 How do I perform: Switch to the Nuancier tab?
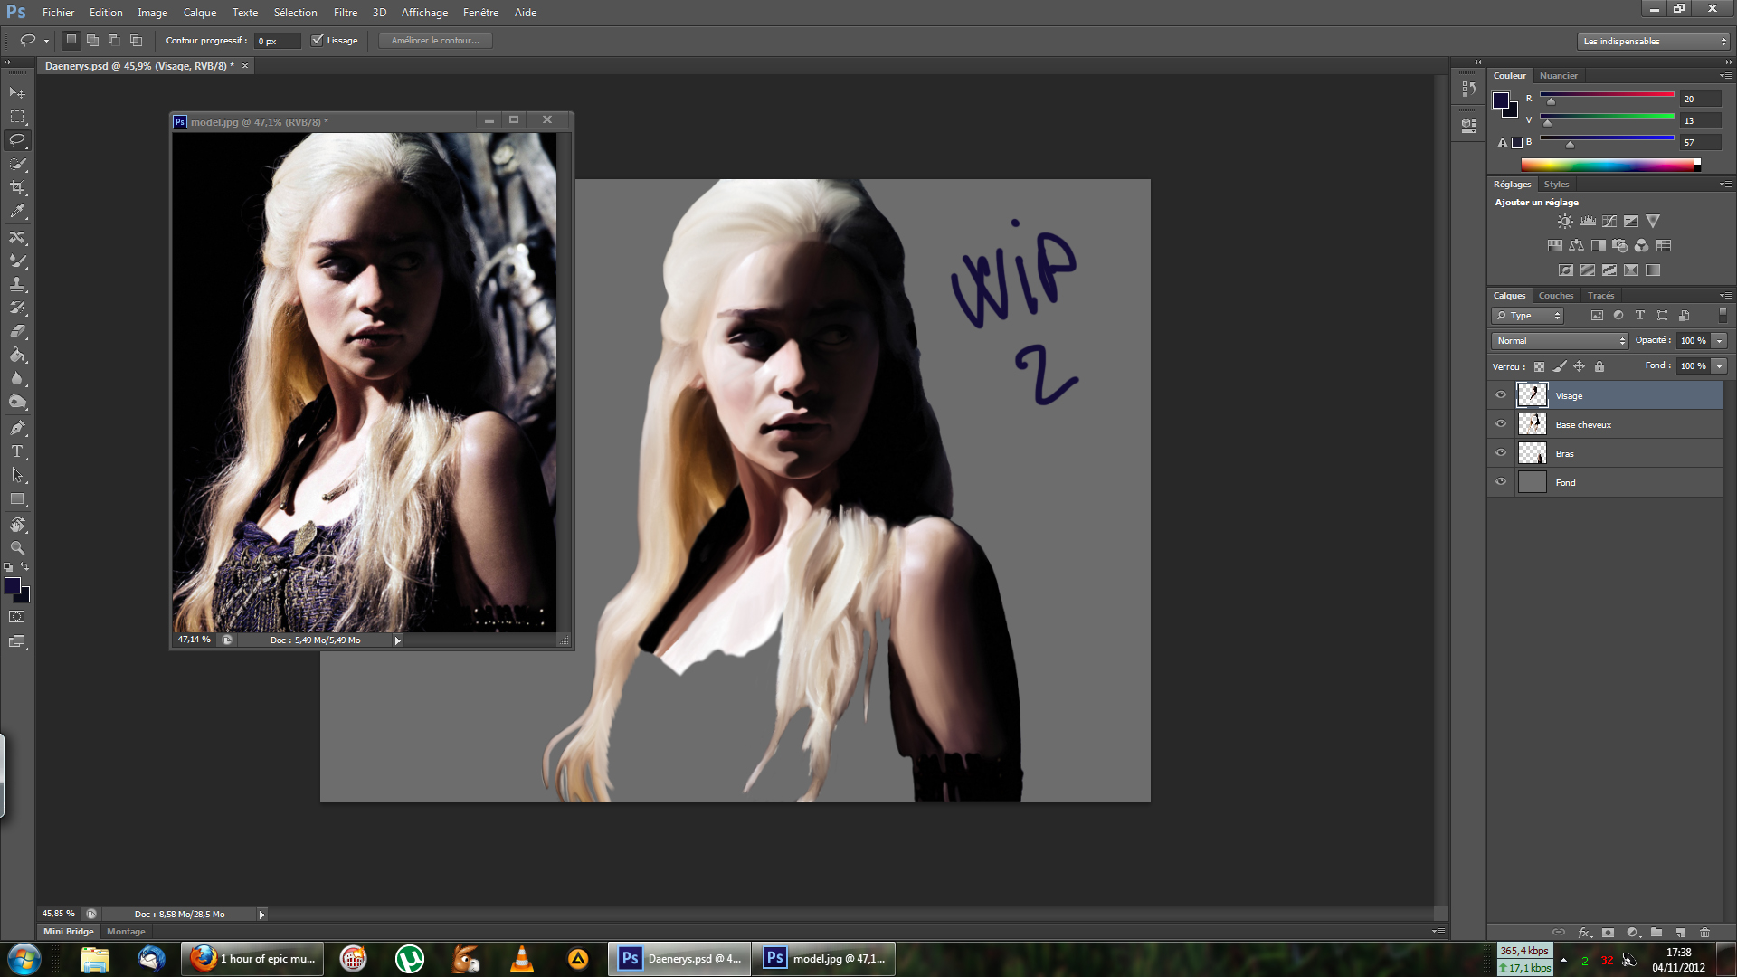(x=1559, y=76)
